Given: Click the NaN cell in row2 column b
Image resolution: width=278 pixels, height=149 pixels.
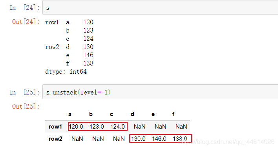Looking at the screenshot, I should pyautogui.click(x=98, y=139).
